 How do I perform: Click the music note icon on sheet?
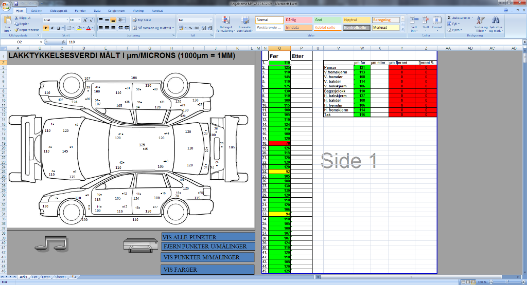pos(51,244)
